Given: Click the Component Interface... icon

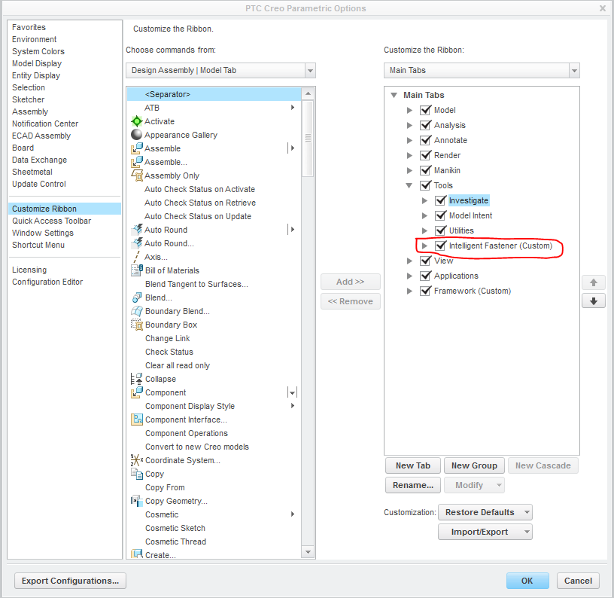Looking at the screenshot, I should click(137, 420).
